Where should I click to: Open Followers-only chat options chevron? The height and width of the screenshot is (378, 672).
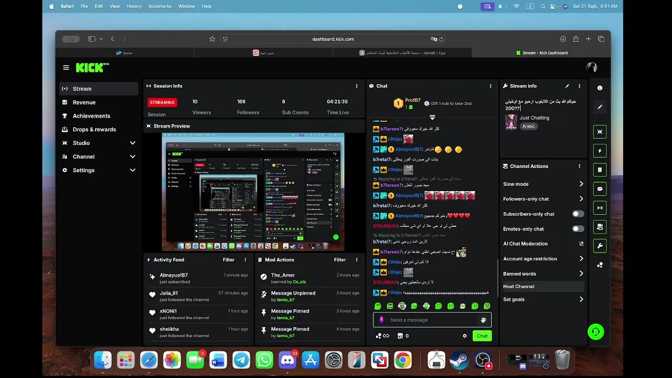[581, 199]
